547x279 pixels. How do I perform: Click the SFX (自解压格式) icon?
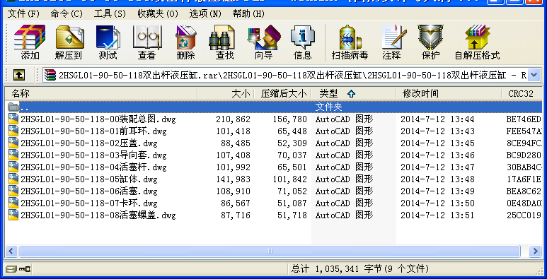coord(477,42)
